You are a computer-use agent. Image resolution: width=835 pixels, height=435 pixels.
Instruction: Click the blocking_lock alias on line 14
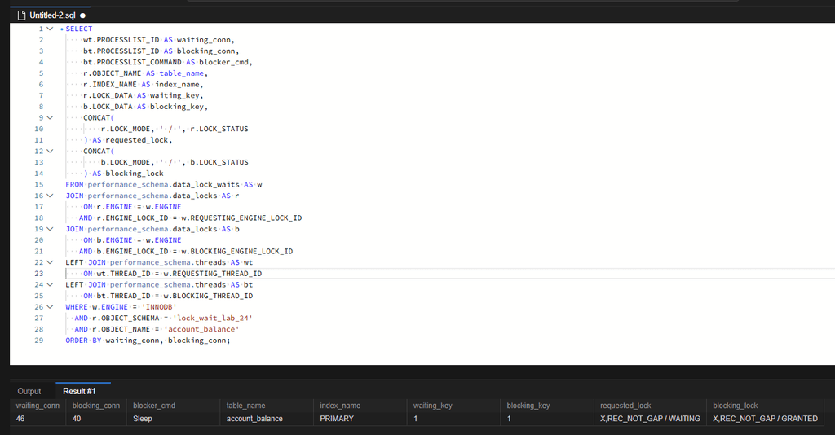tap(135, 174)
